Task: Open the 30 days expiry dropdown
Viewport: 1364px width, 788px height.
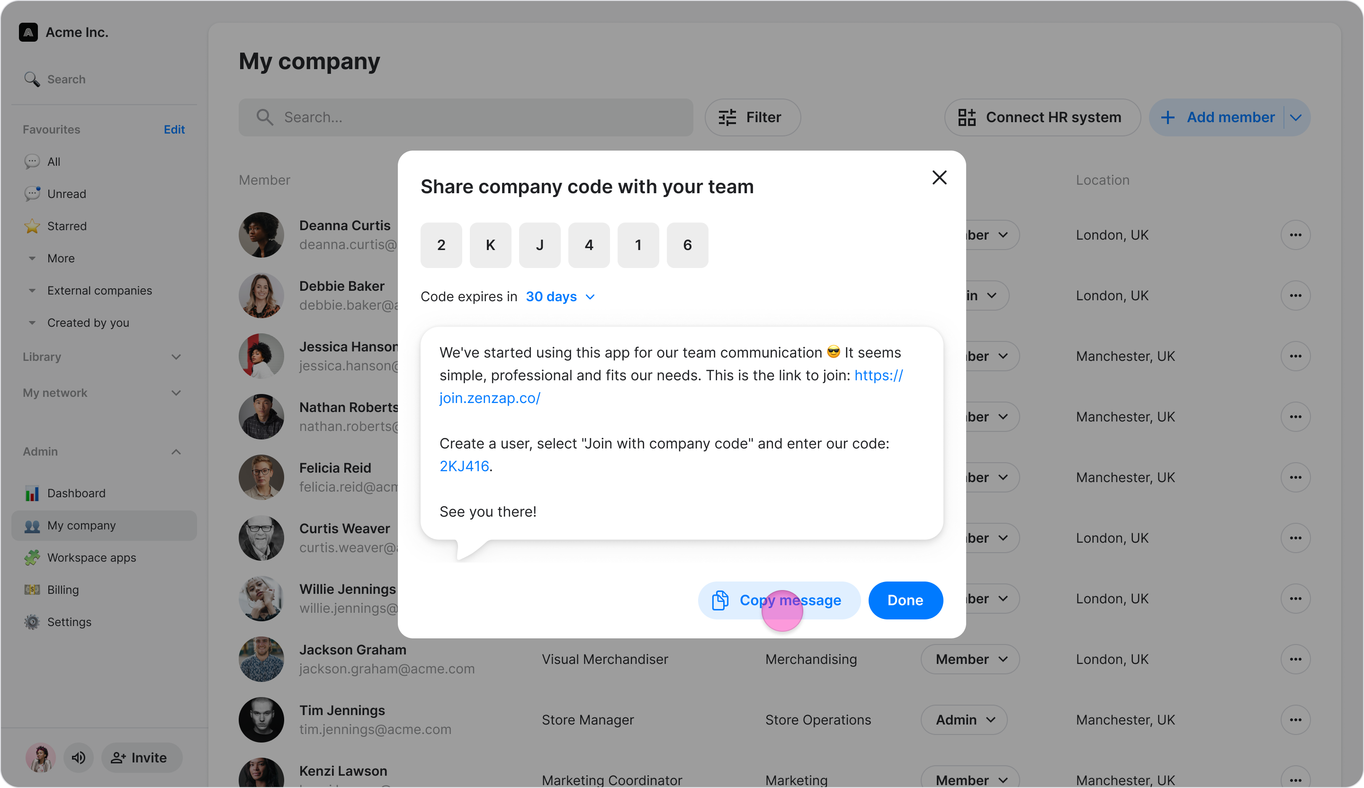Action: tap(560, 297)
